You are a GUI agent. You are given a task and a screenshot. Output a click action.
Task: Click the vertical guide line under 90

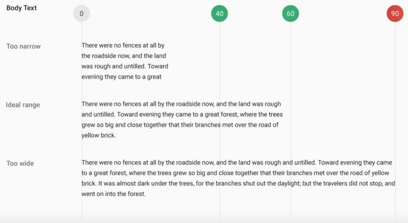395,120
